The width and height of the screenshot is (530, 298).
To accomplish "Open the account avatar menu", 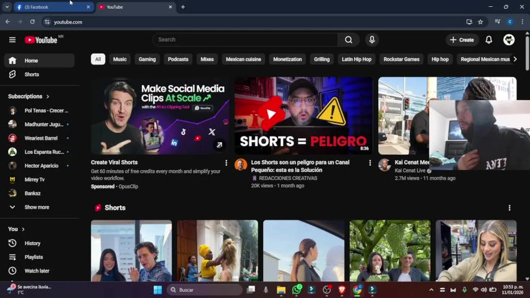I will point(509,40).
